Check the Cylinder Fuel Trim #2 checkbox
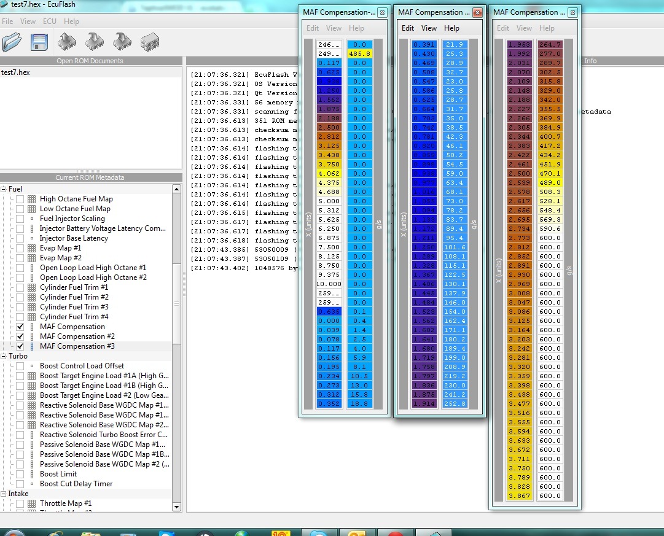Image resolution: width=664 pixels, height=536 pixels. coord(20,297)
